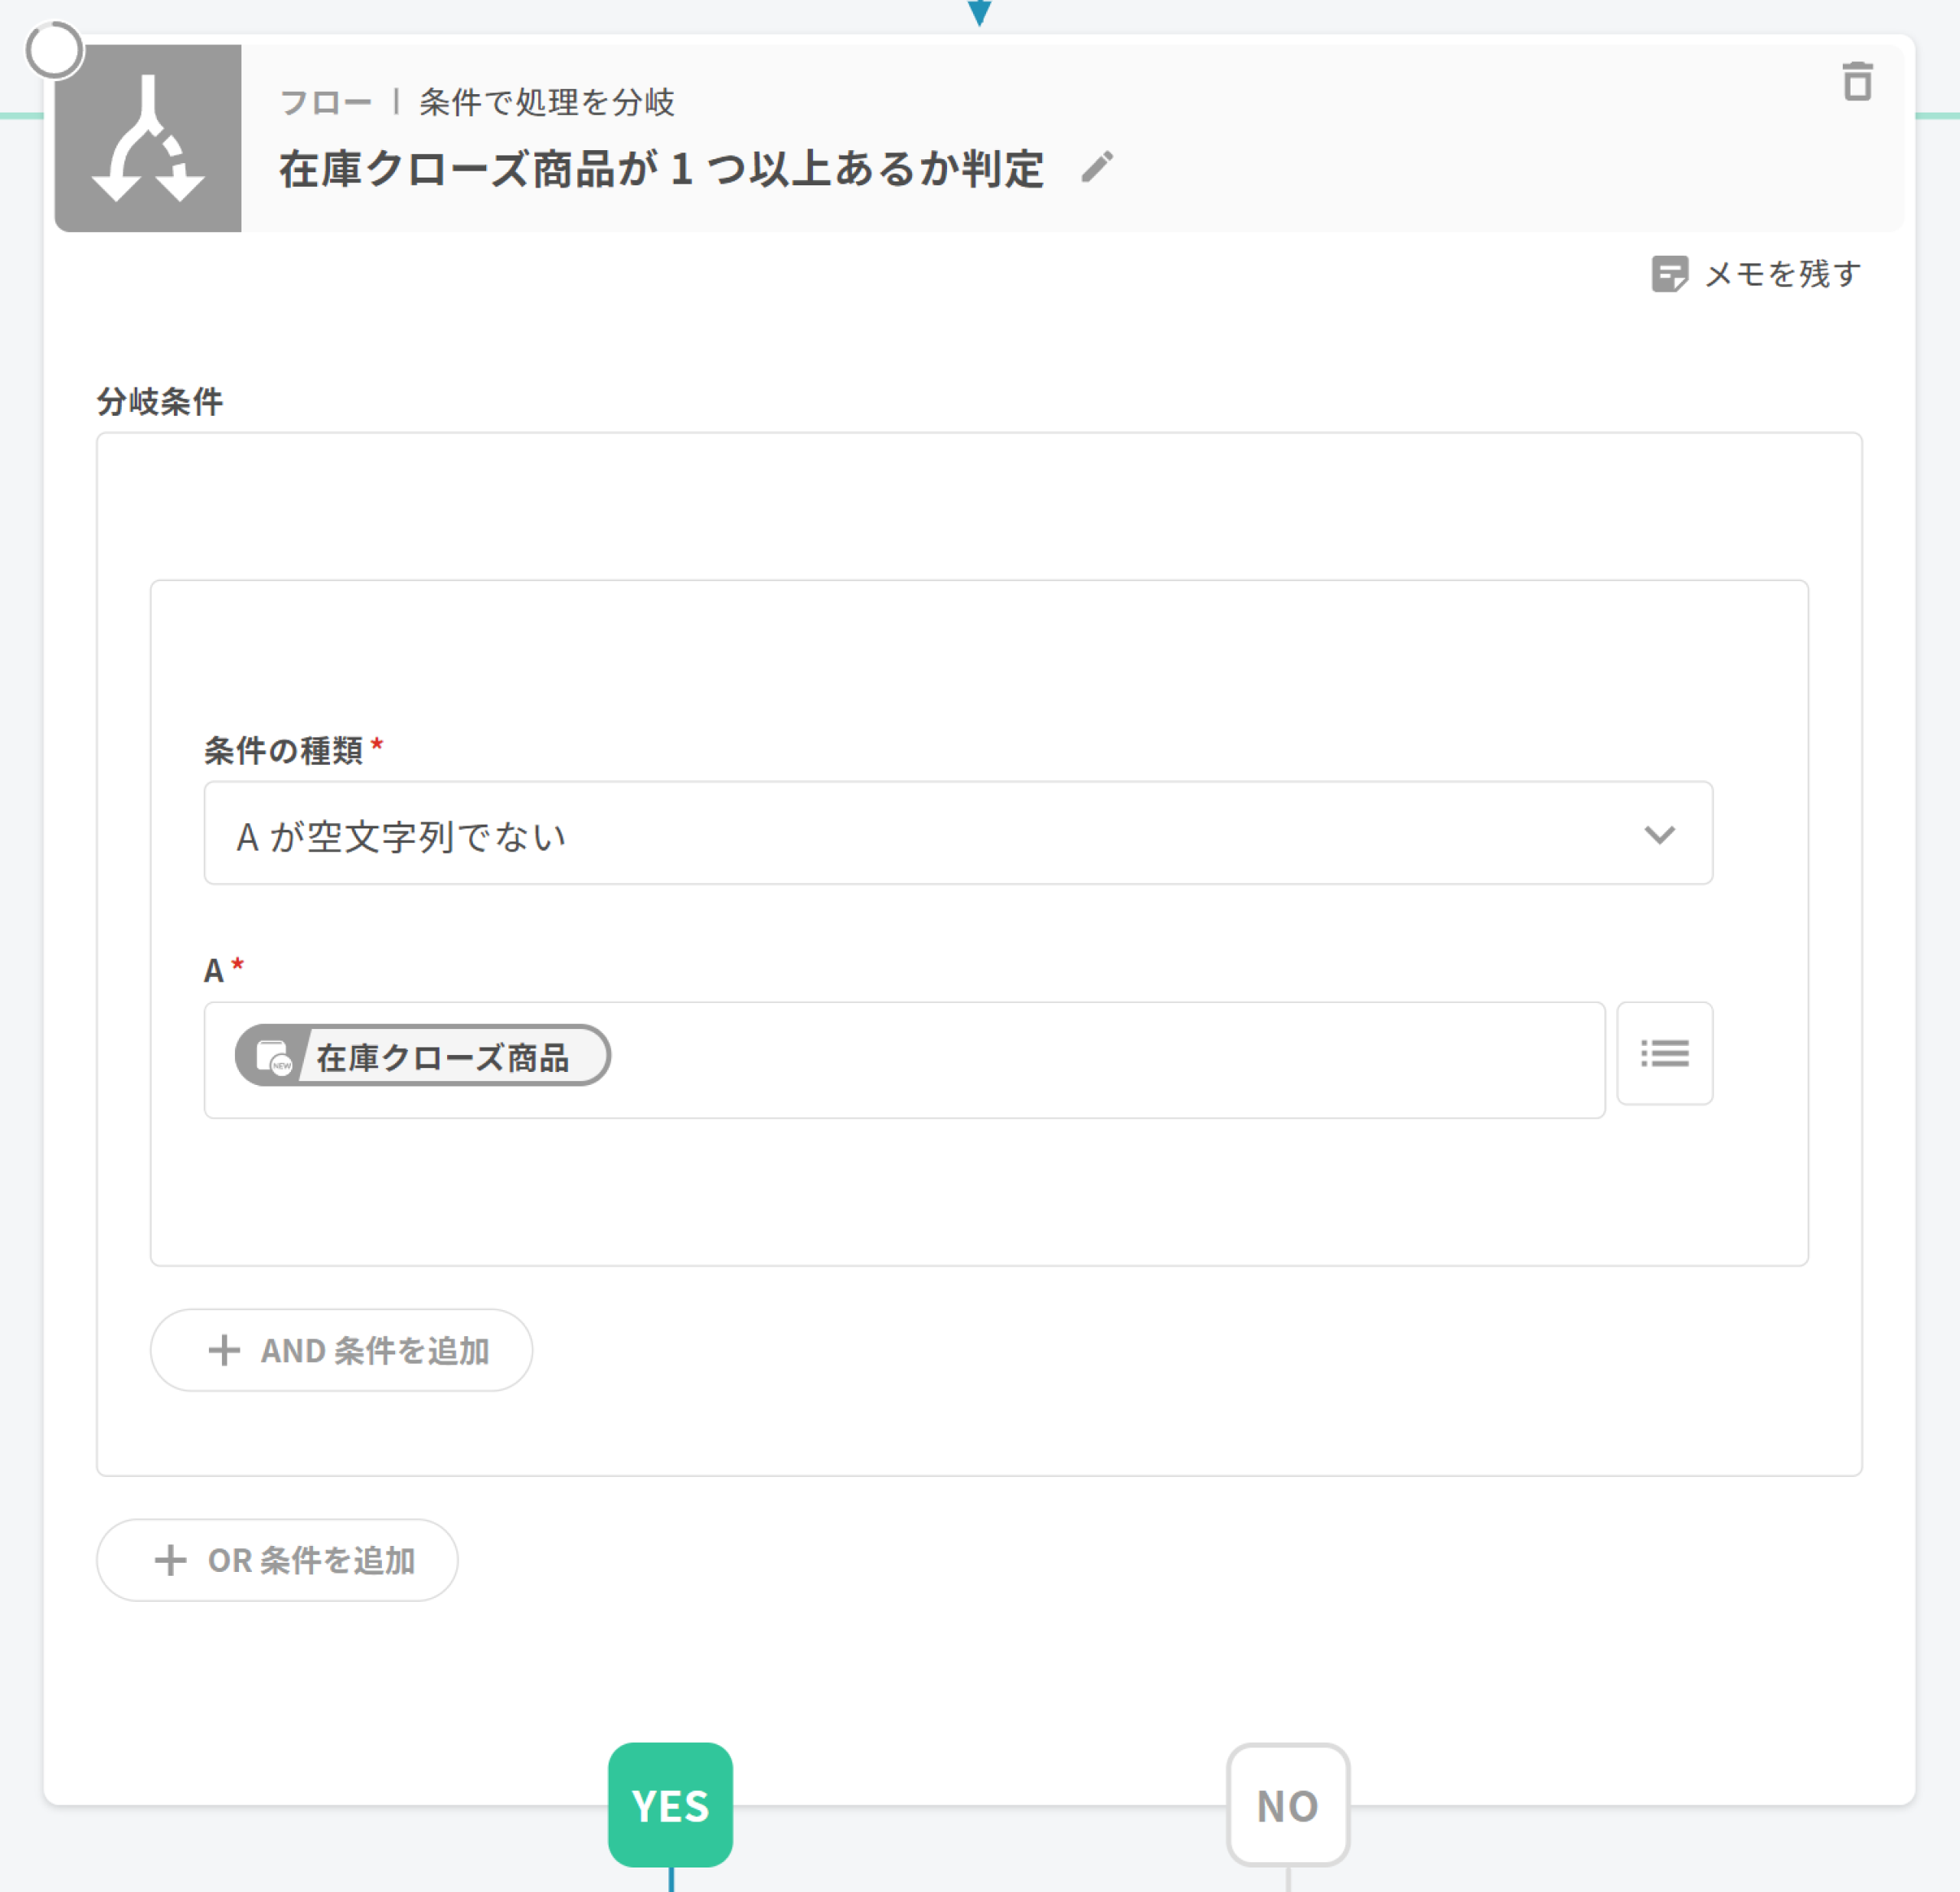Click the pencil icon to rename title
Screen dimensions: 1960x1892
(x=1097, y=167)
